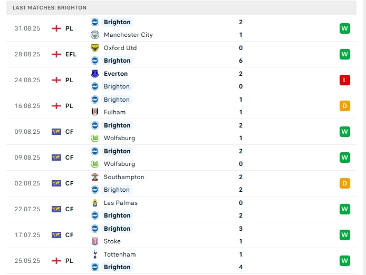Click the Tottenham club crest
Viewport: 366px width, 275px height.
[x=95, y=254]
